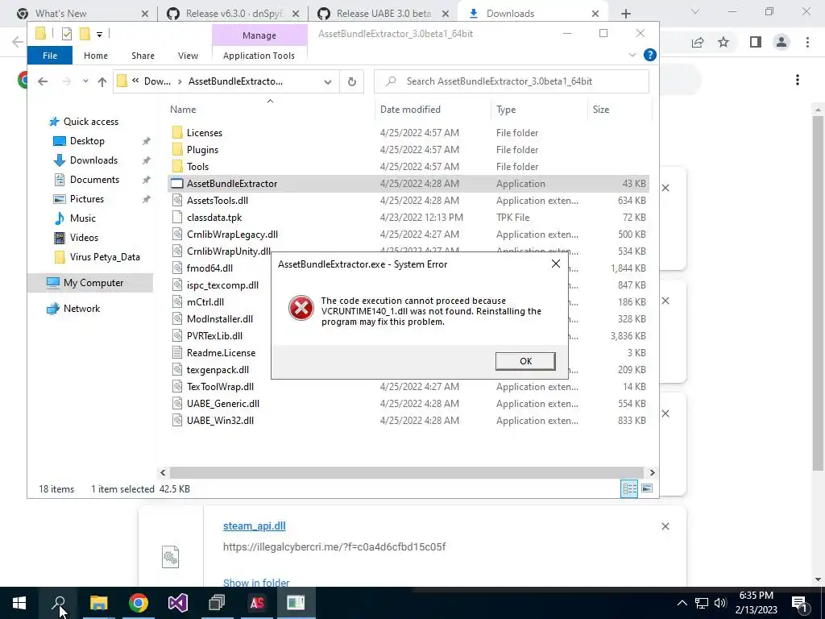Click OK in the System Error dialog
The width and height of the screenshot is (825, 619).
pyautogui.click(x=525, y=361)
